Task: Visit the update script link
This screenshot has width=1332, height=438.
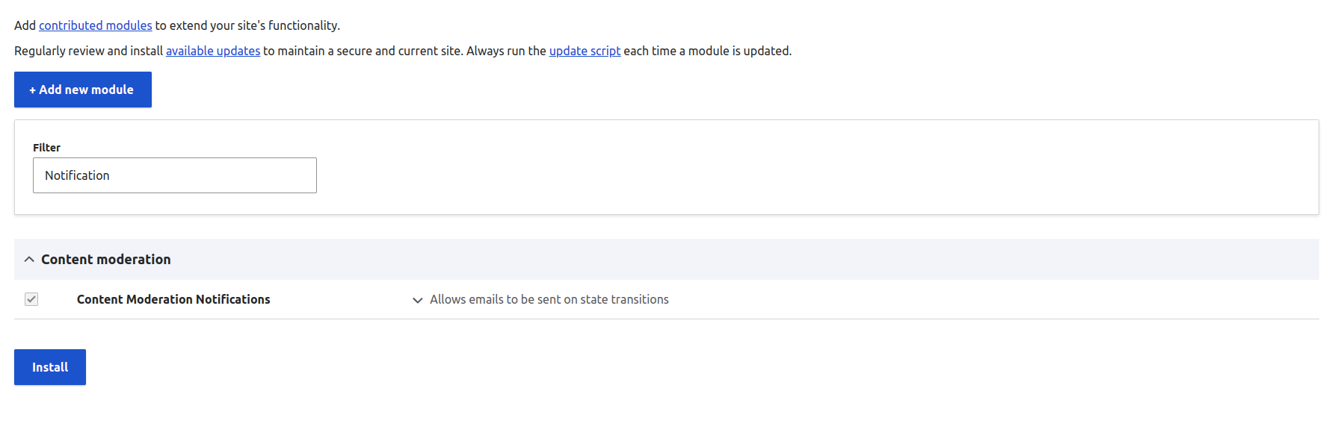Action: 585,50
